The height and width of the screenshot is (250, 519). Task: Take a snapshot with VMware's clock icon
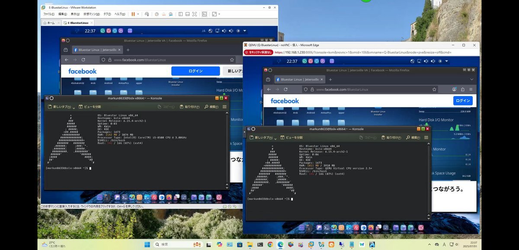point(157,14)
